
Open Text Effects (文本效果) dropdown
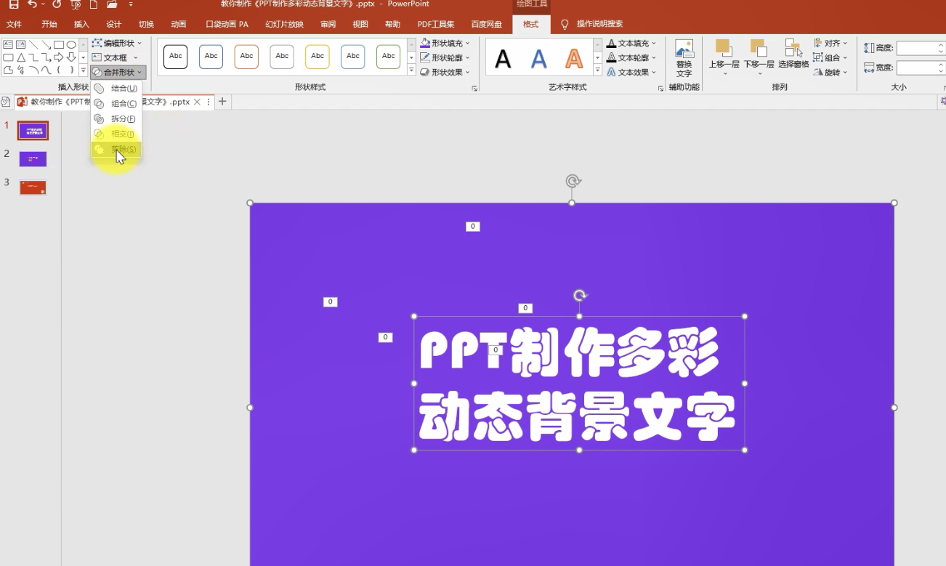click(631, 72)
